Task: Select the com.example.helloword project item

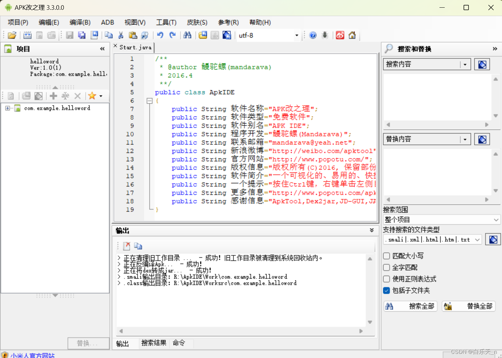Action: coord(57,108)
